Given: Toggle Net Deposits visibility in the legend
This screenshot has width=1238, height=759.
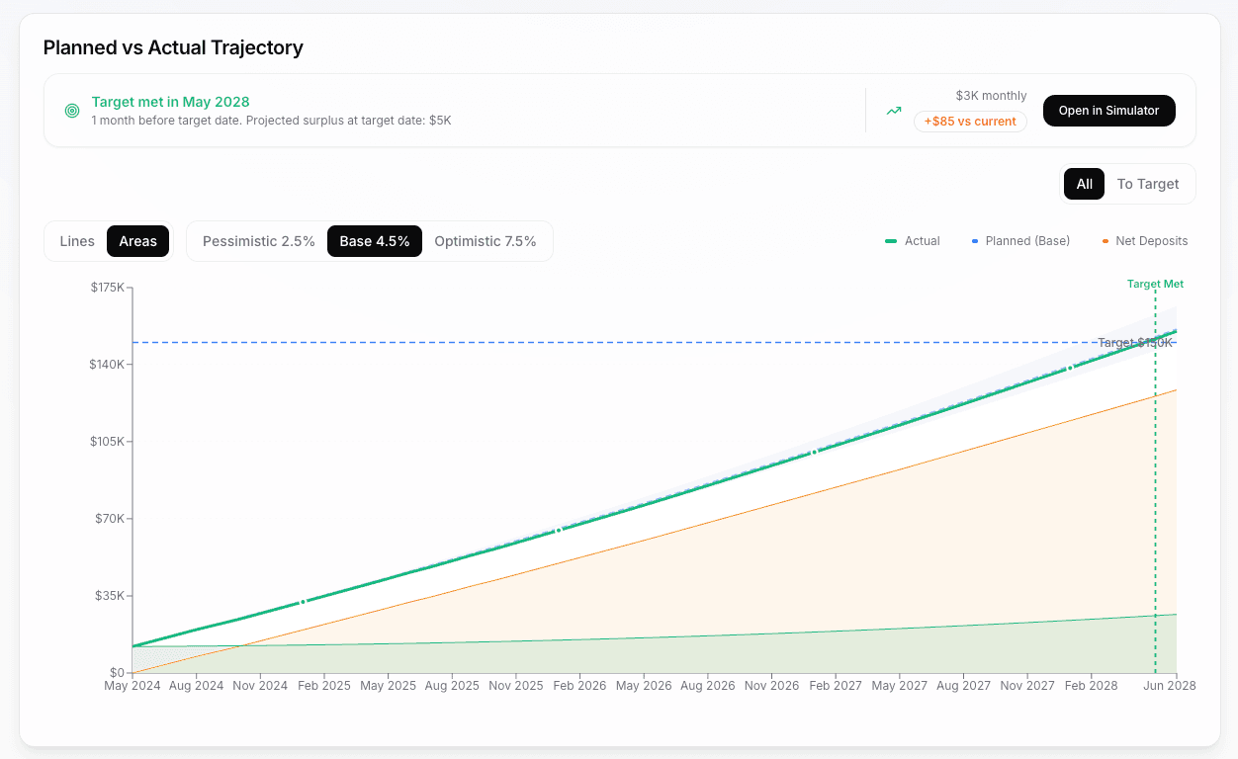Looking at the screenshot, I should coord(1145,240).
